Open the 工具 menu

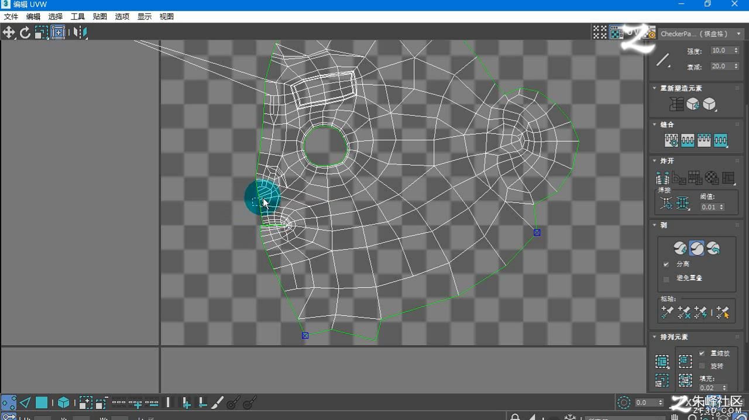pyautogui.click(x=78, y=16)
